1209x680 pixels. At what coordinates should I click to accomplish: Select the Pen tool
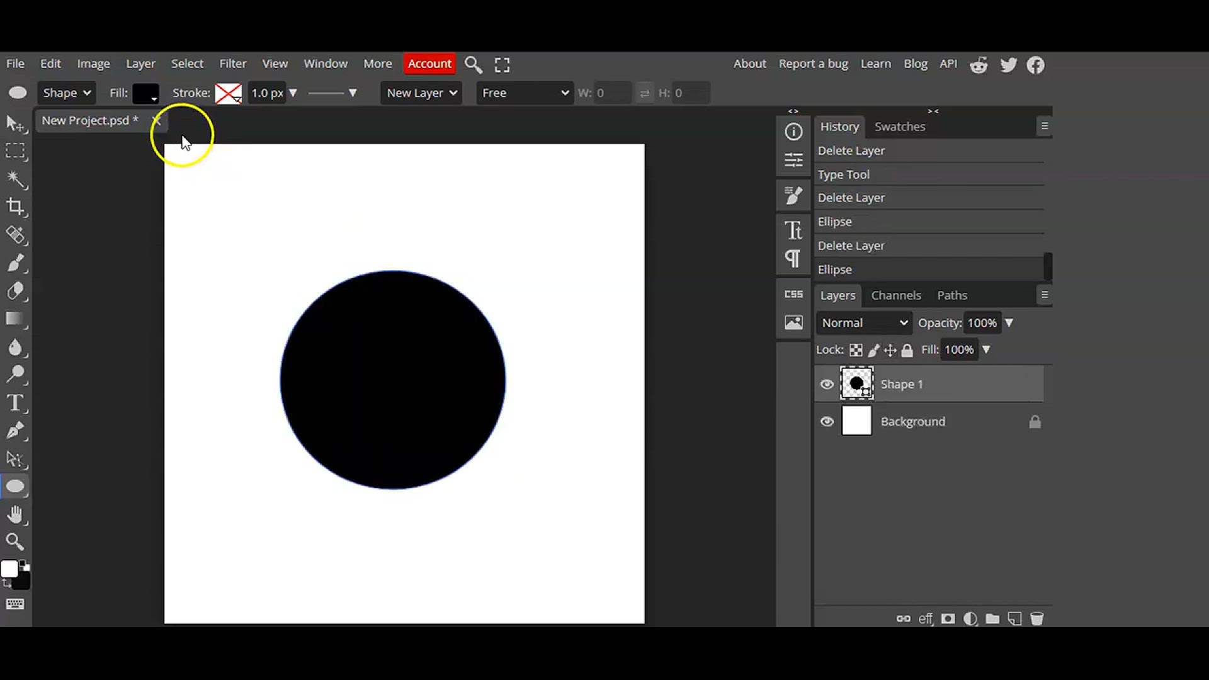[16, 431]
